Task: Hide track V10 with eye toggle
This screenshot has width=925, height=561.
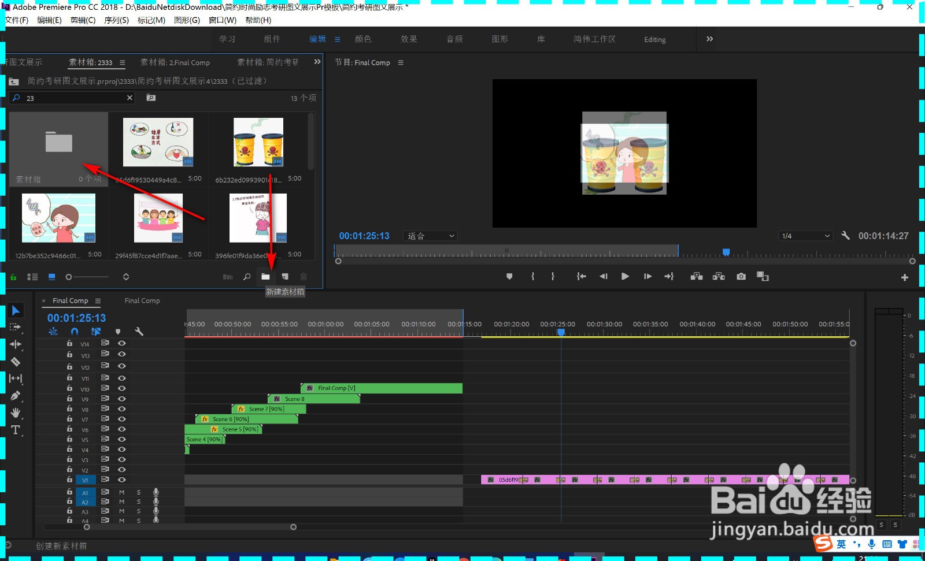Action: pos(122,388)
